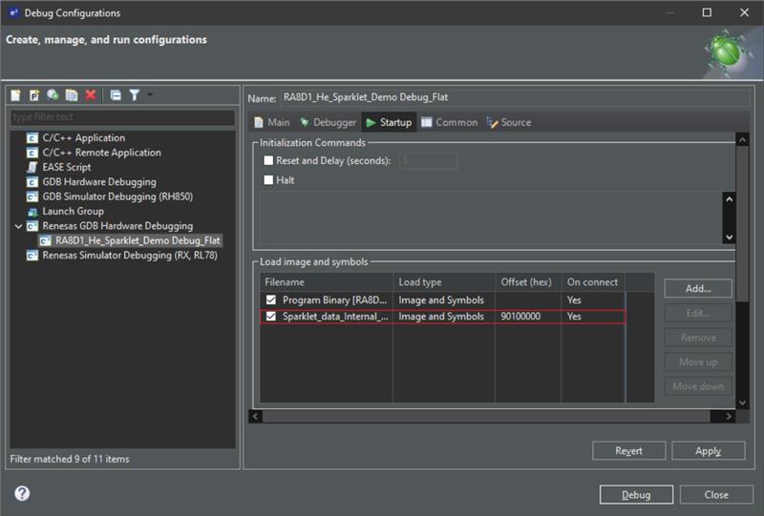Screen dimensions: 764x516
Task: Open the help question mark icon
Action: 22,493
